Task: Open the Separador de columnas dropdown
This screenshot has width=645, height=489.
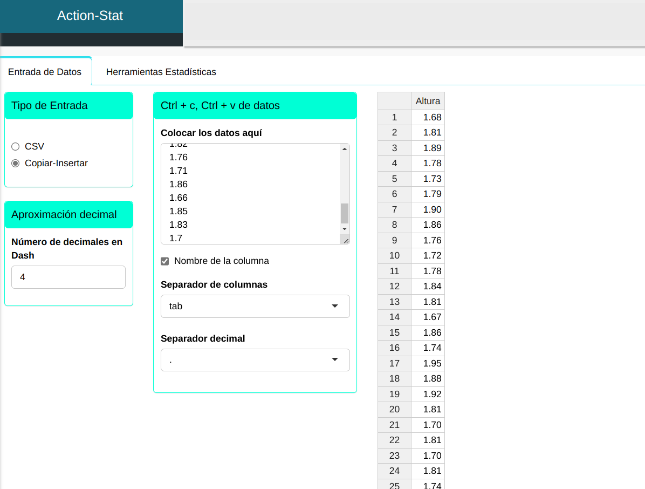Action: pyautogui.click(x=255, y=306)
